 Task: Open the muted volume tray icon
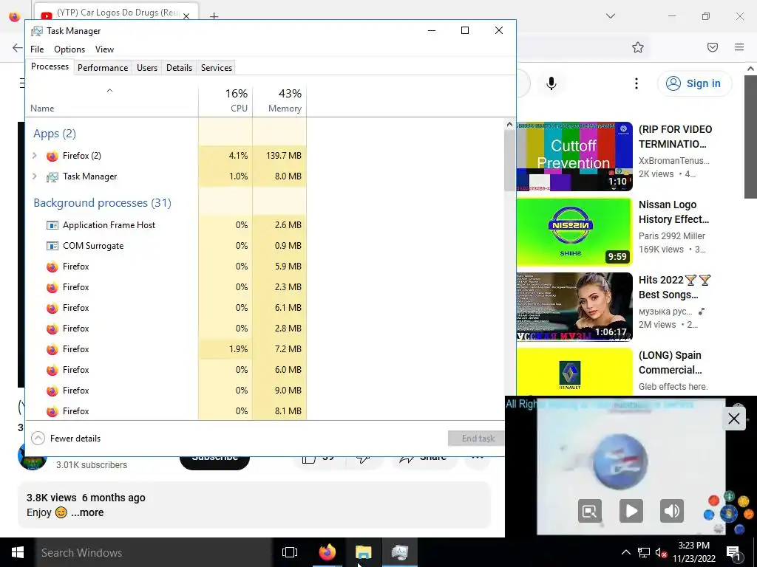661,552
